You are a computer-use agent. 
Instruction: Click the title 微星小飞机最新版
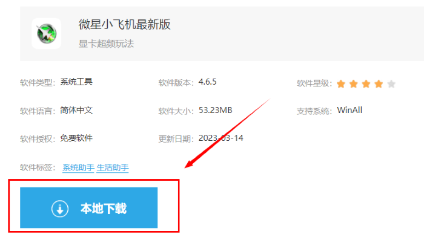click(x=124, y=24)
